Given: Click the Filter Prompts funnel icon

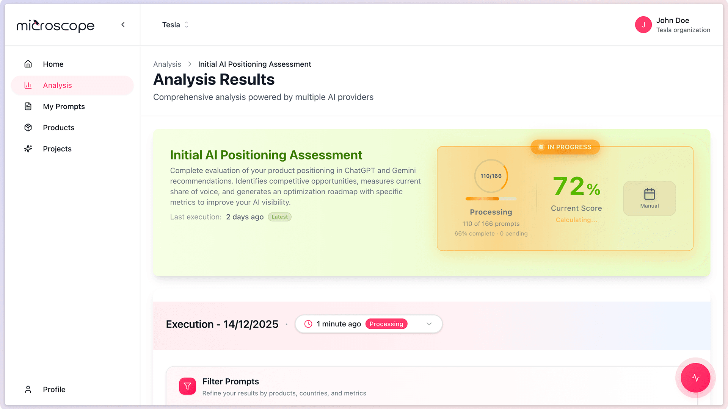Looking at the screenshot, I should [x=187, y=386].
